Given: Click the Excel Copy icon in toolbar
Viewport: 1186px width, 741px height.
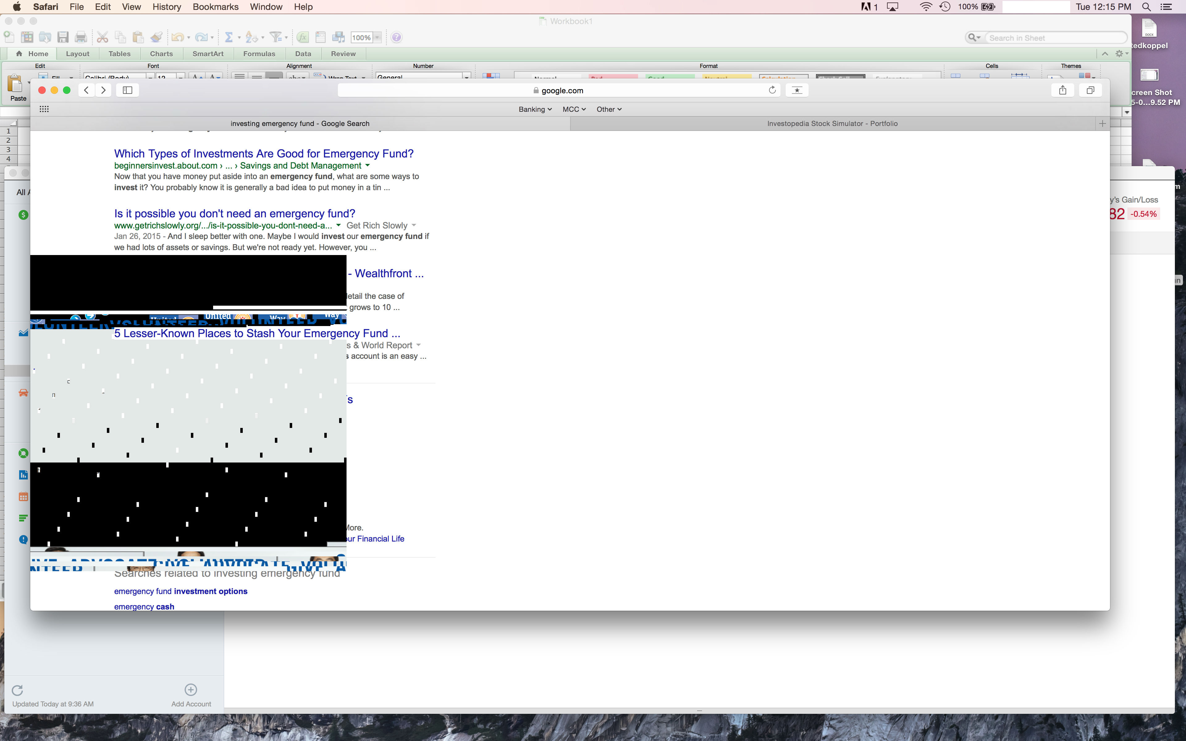Looking at the screenshot, I should coord(120,37).
